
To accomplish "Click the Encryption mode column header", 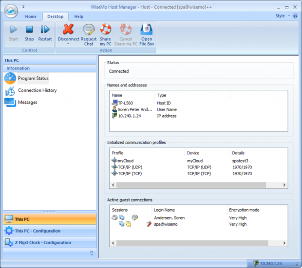I will [258, 210].
